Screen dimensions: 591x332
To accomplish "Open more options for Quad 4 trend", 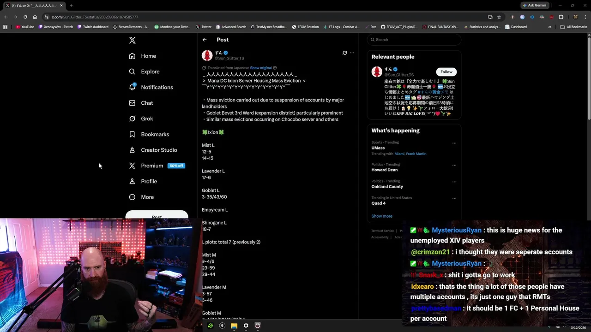I will [x=454, y=198].
